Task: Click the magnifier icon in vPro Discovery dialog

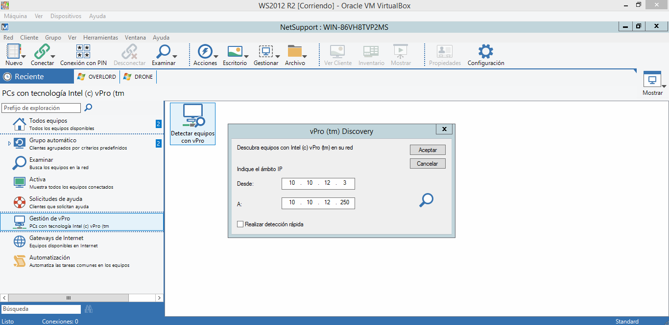Action: pyautogui.click(x=427, y=200)
